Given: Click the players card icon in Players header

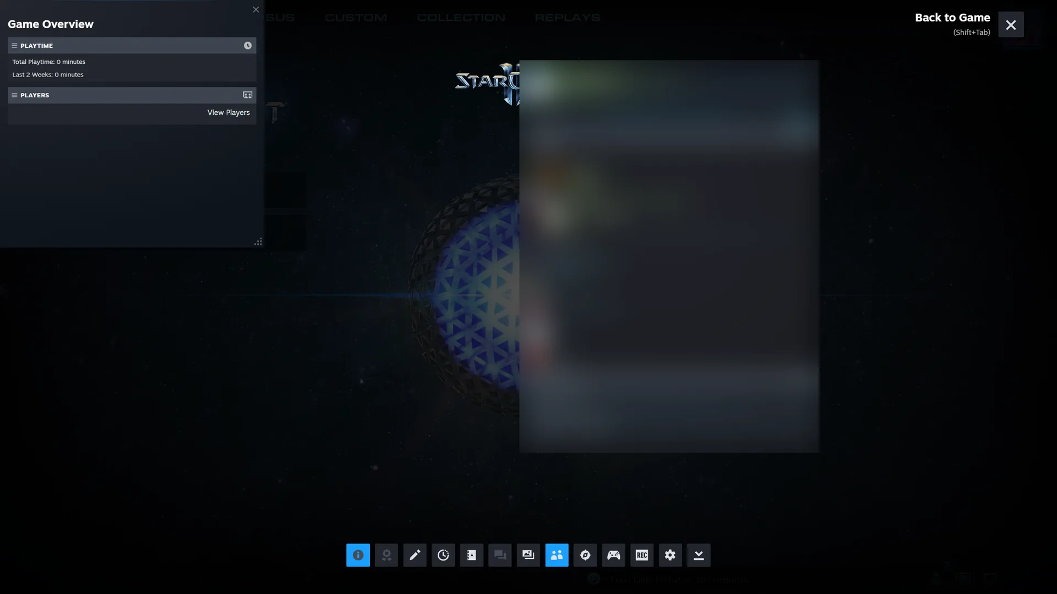Looking at the screenshot, I should 248,95.
